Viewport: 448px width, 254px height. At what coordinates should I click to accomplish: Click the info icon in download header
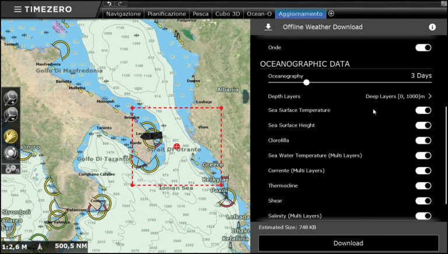click(432, 27)
